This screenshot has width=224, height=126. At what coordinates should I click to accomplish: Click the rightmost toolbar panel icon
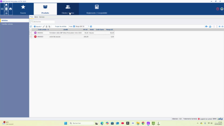pos(222,27)
